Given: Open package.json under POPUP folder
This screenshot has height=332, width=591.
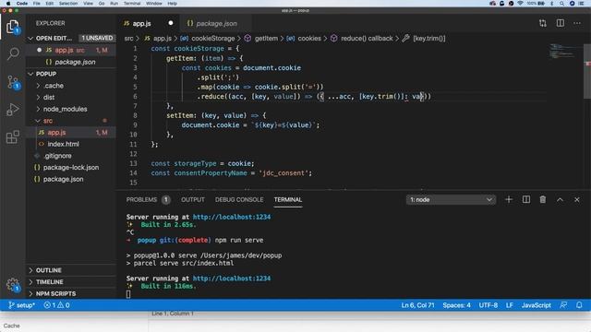Looking at the screenshot, I should (71, 179).
